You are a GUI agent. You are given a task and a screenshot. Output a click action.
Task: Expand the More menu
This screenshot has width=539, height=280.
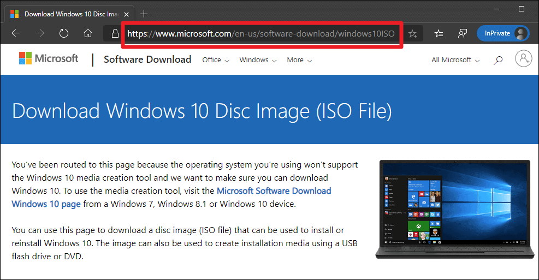pyautogui.click(x=299, y=60)
